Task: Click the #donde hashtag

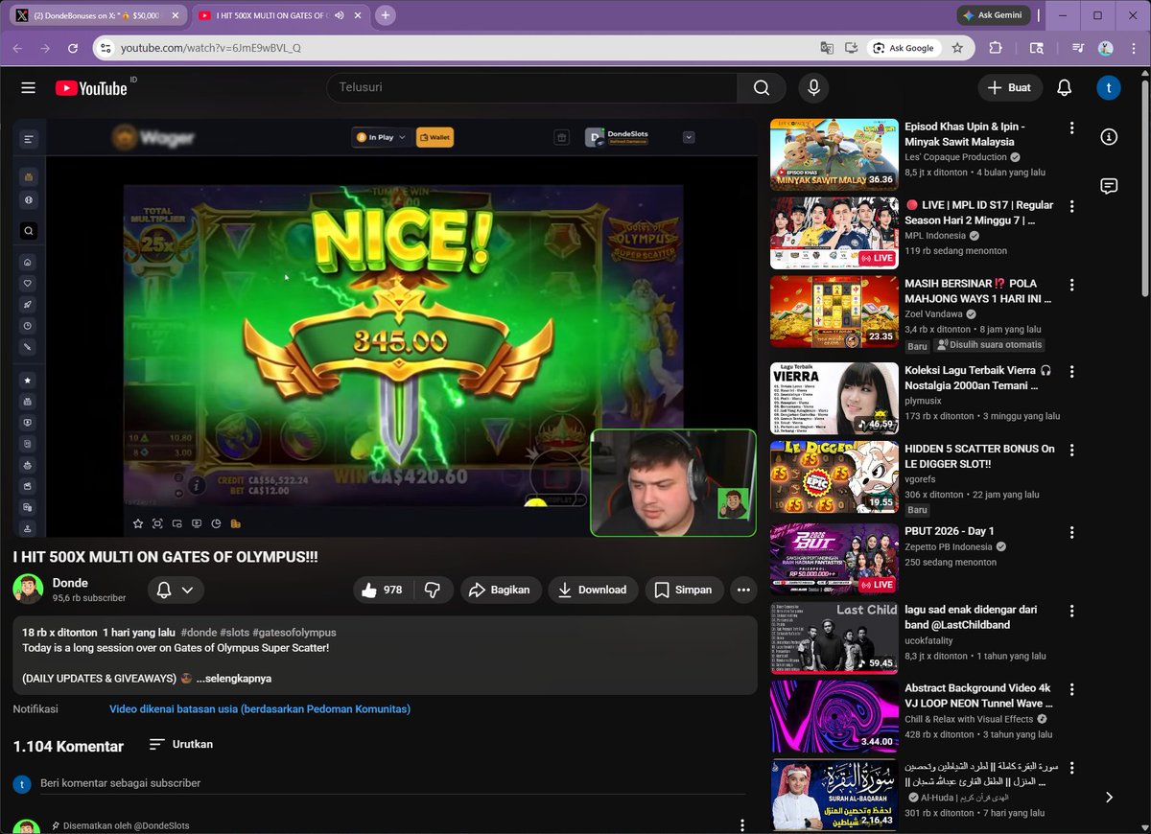Action: pos(199,633)
